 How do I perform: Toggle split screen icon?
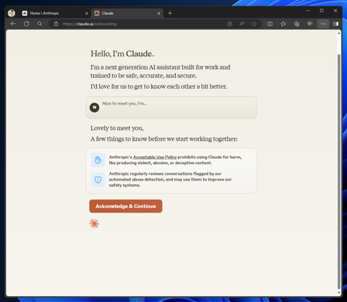(270, 24)
